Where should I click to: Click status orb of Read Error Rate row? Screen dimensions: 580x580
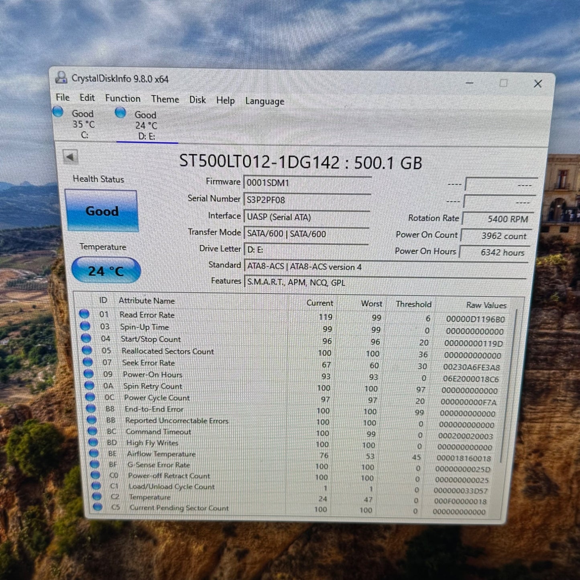(84, 314)
